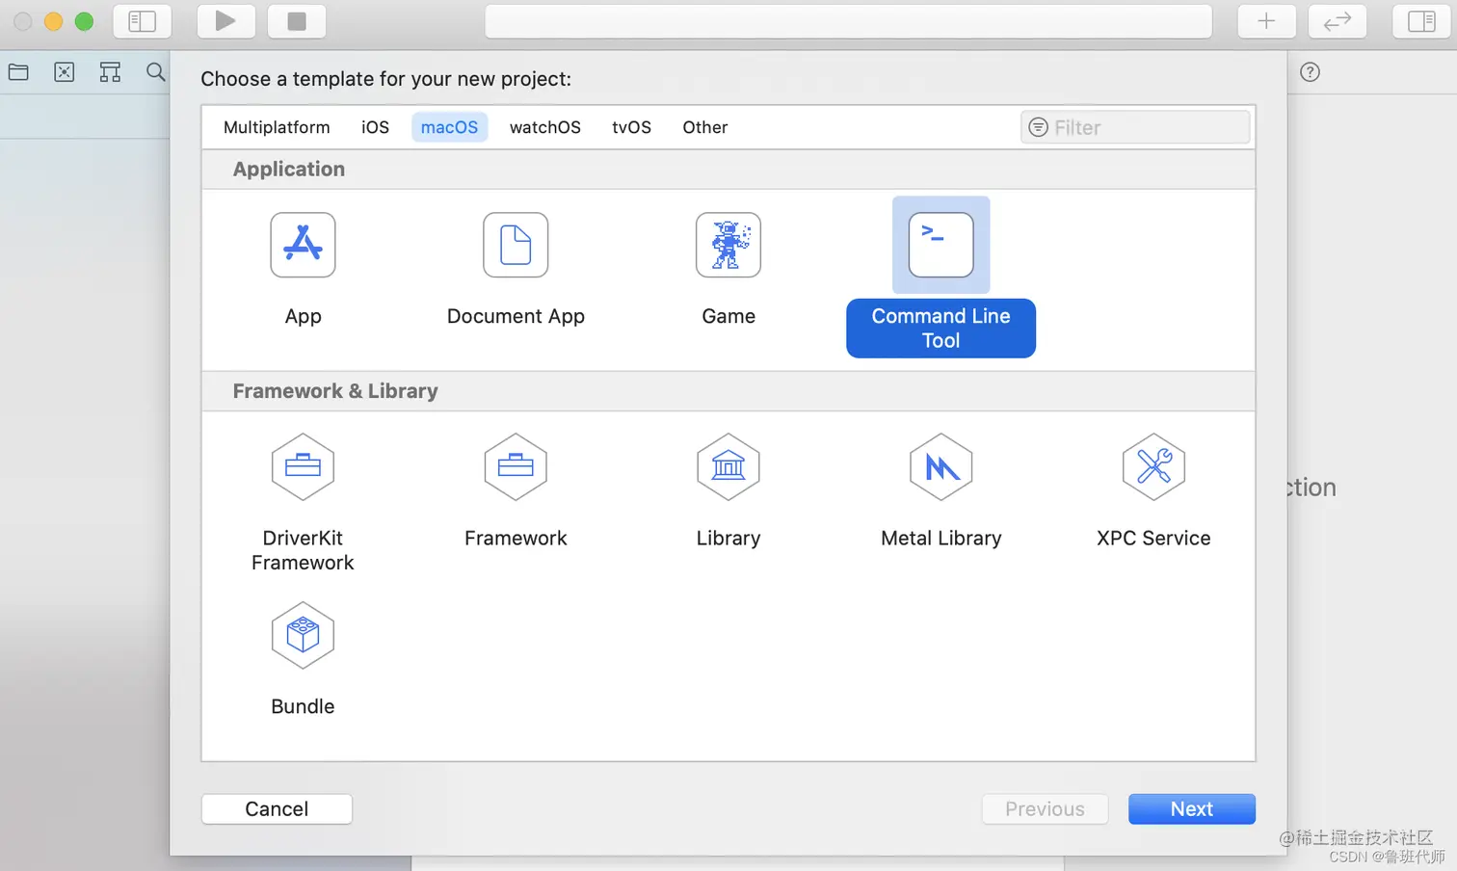Click the Command Line Tool label

coord(940,329)
